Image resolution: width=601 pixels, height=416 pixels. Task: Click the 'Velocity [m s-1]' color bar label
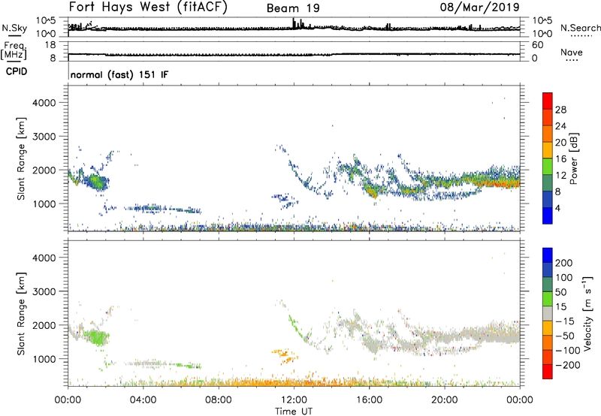(x=587, y=313)
